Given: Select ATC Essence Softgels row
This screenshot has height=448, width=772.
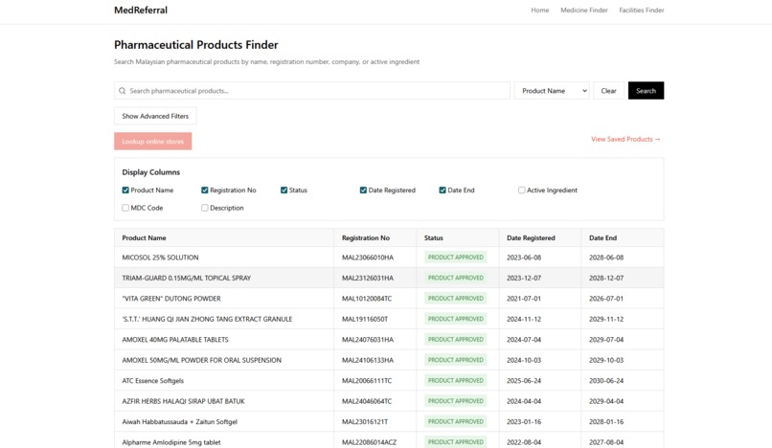Looking at the screenshot, I should point(389,381).
